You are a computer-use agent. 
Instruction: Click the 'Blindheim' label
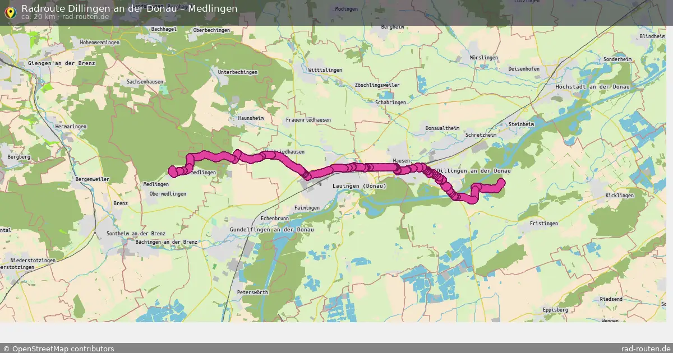(x=652, y=36)
